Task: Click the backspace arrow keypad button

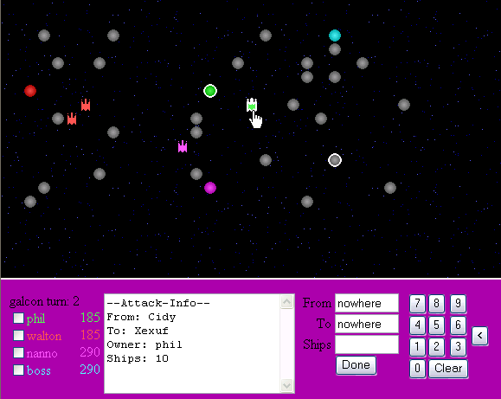Action: 479,336
